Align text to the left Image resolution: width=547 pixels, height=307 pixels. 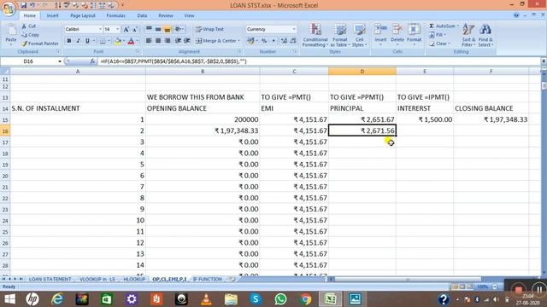pyautogui.click(x=149, y=41)
